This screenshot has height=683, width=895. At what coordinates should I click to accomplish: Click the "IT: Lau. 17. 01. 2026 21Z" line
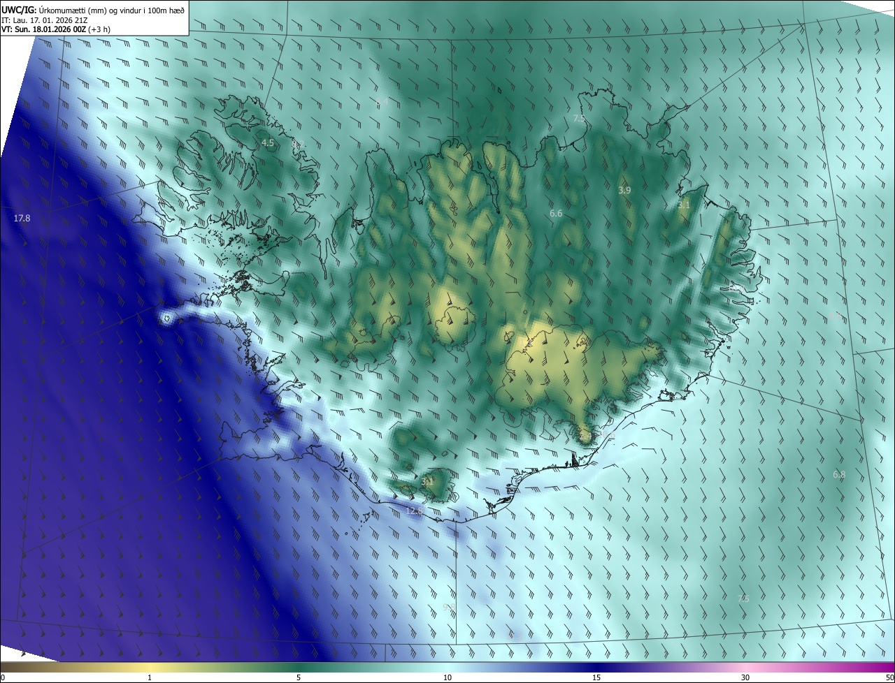pyautogui.click(x=43, y=20)
